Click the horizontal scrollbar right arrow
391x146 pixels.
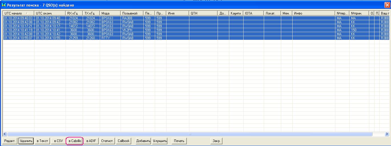click(386, 134)
